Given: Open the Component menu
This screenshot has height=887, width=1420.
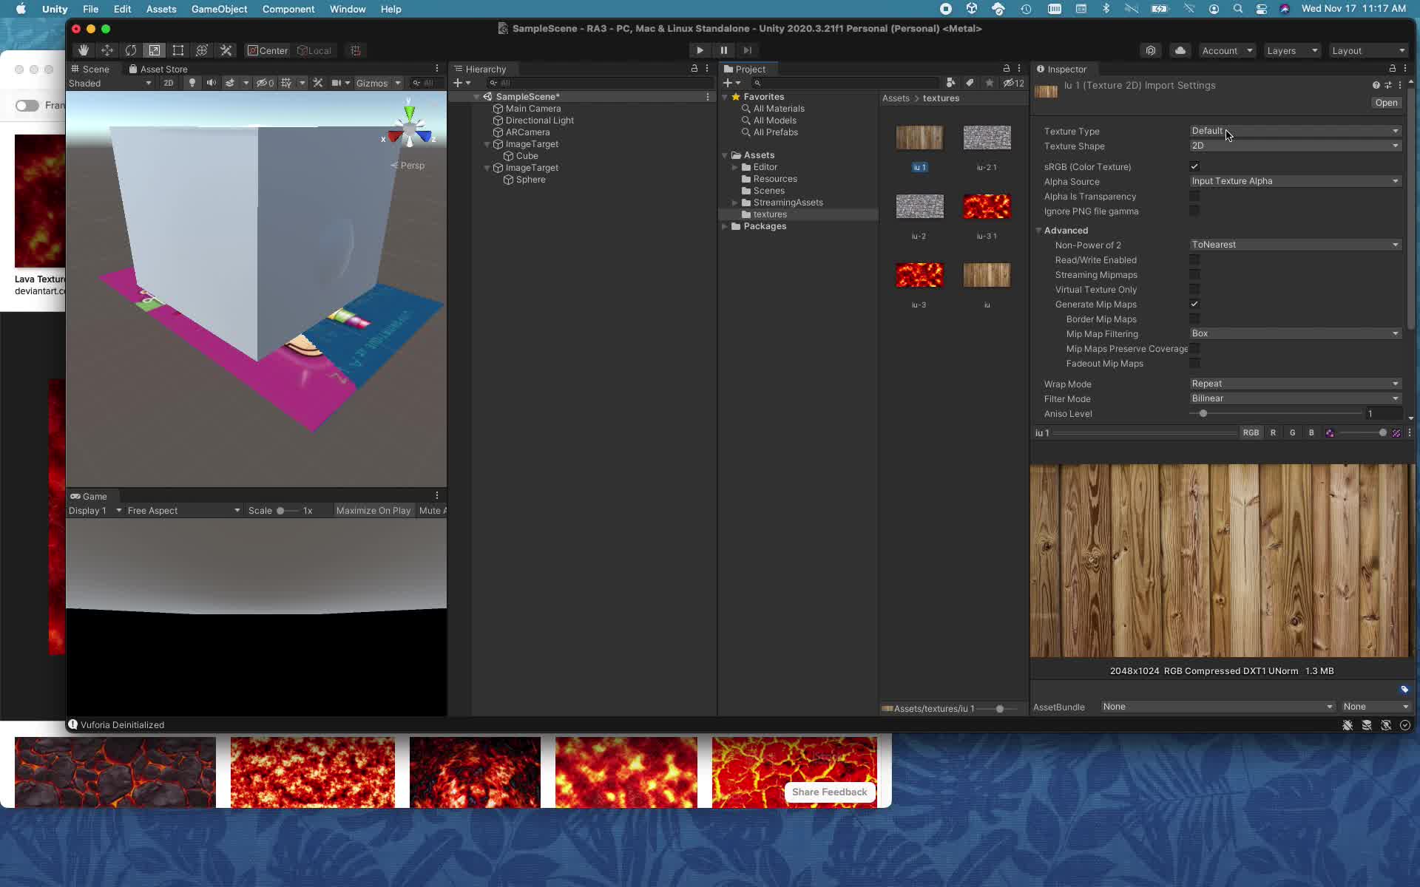Looking at the screenshot, I should 288,9.
